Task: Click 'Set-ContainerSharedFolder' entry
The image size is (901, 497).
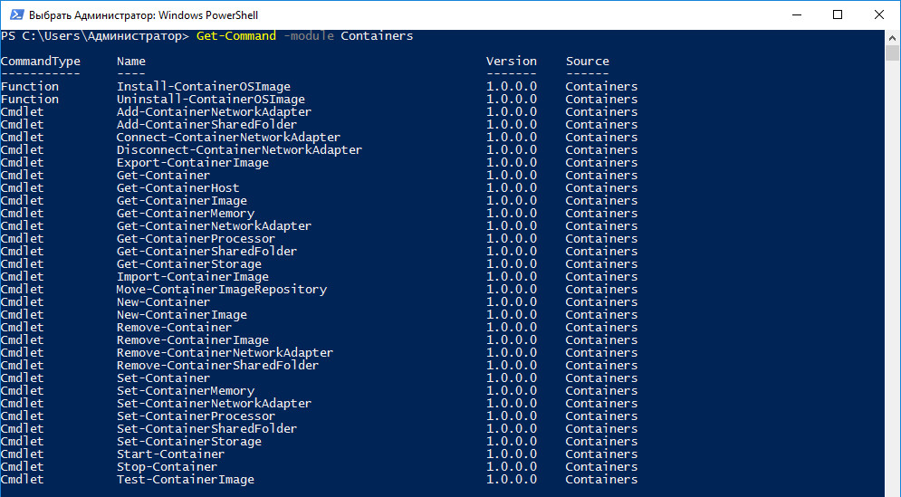Action: [206, 428]
